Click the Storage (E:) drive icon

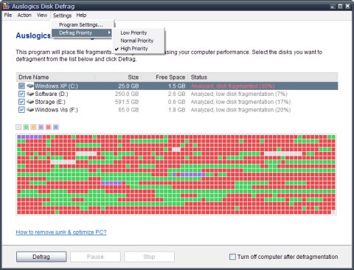30,102
